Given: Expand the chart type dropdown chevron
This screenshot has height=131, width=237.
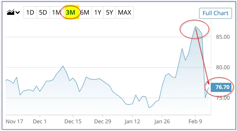Looking at the screenshot, I should coord(18,12).
